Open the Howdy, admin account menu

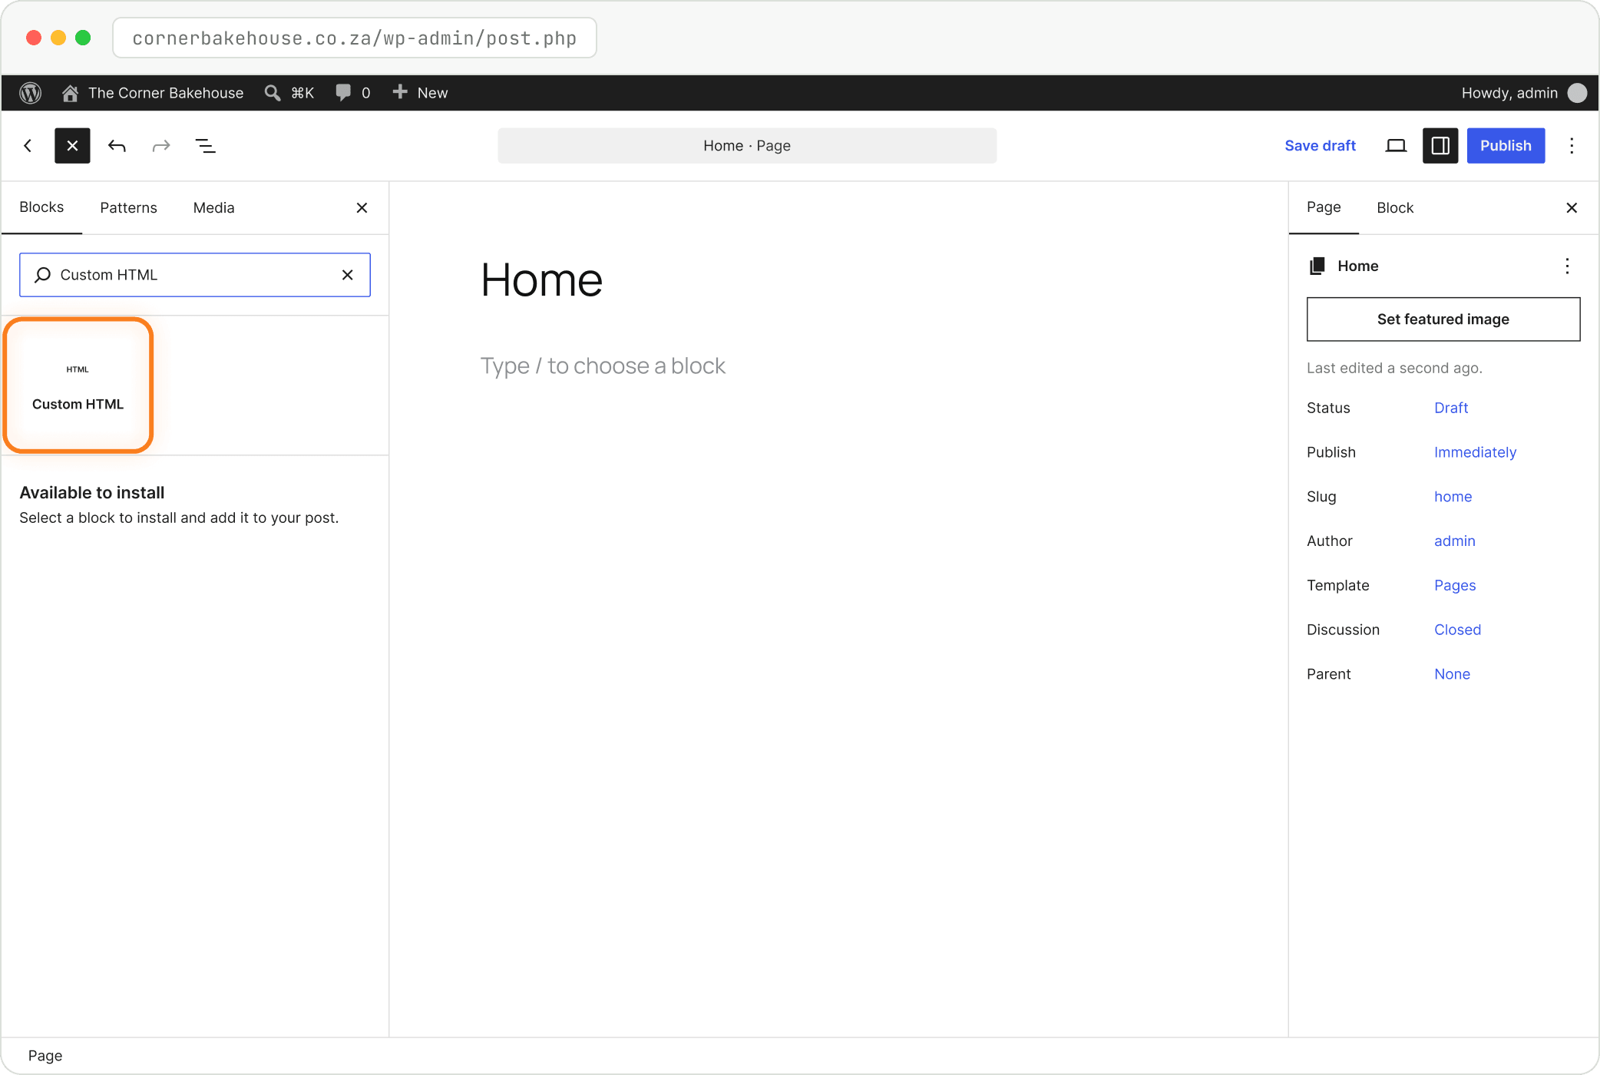[1523, 93]
